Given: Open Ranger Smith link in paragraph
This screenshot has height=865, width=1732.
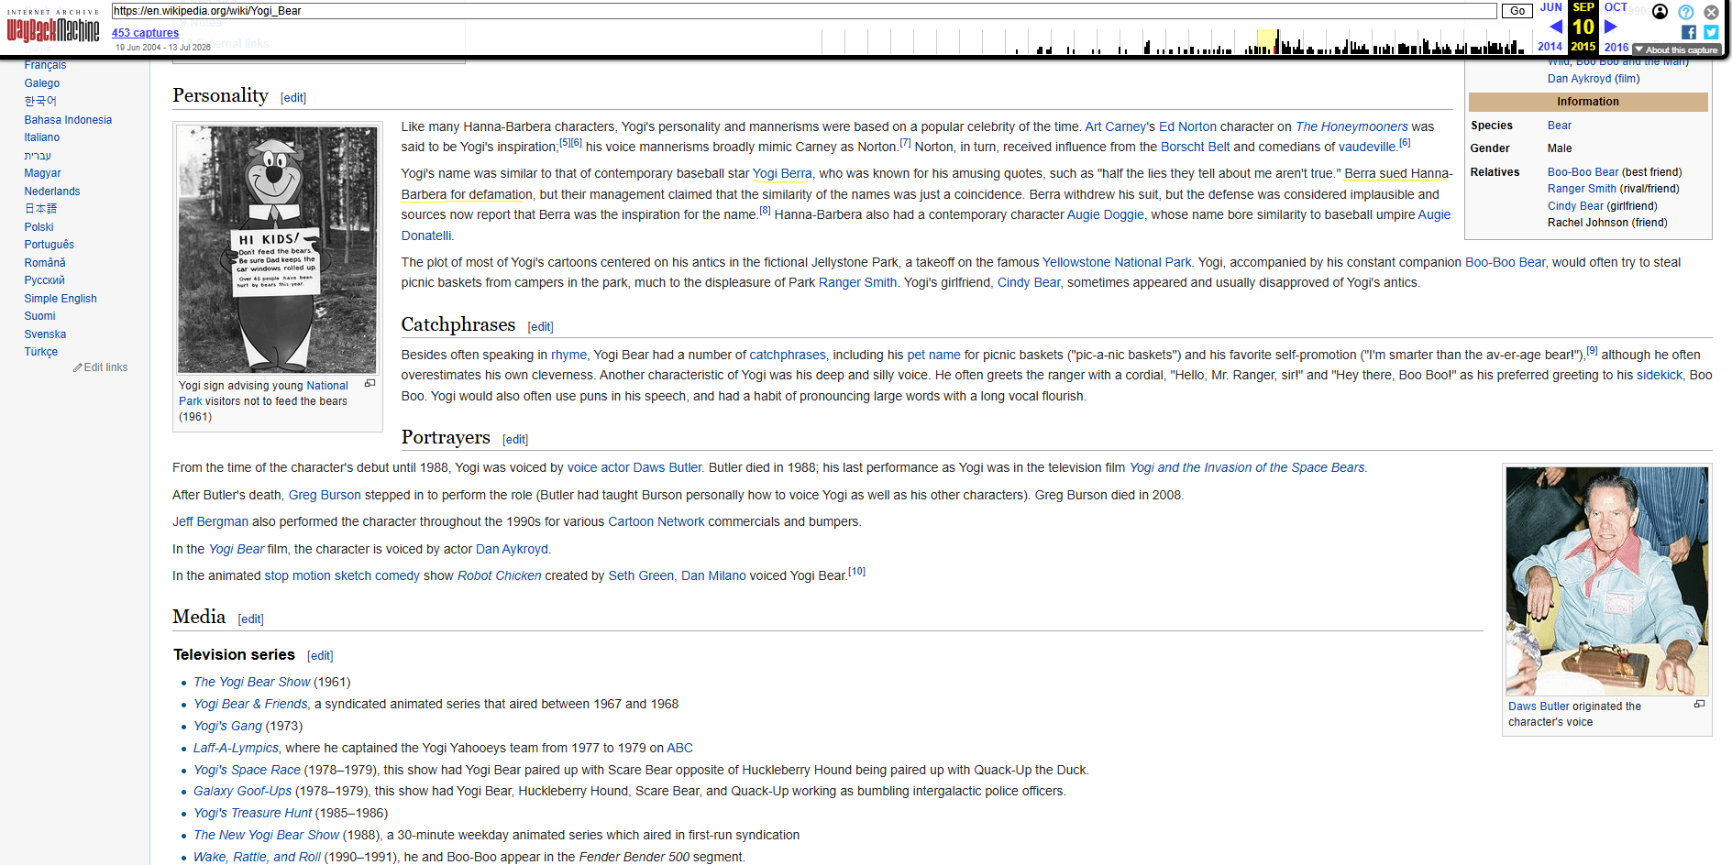Looking at the screenshot, I should pyautogui.click(x=857, y=283).
